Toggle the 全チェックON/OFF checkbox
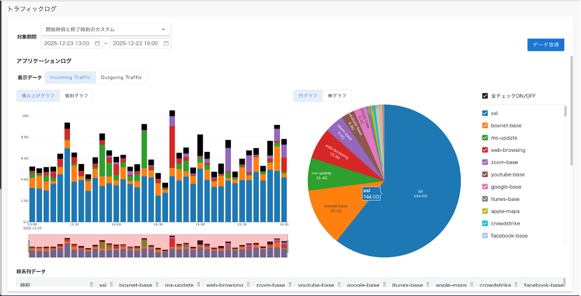This screenshot has height=296, width=581. (x=485, y=96)
